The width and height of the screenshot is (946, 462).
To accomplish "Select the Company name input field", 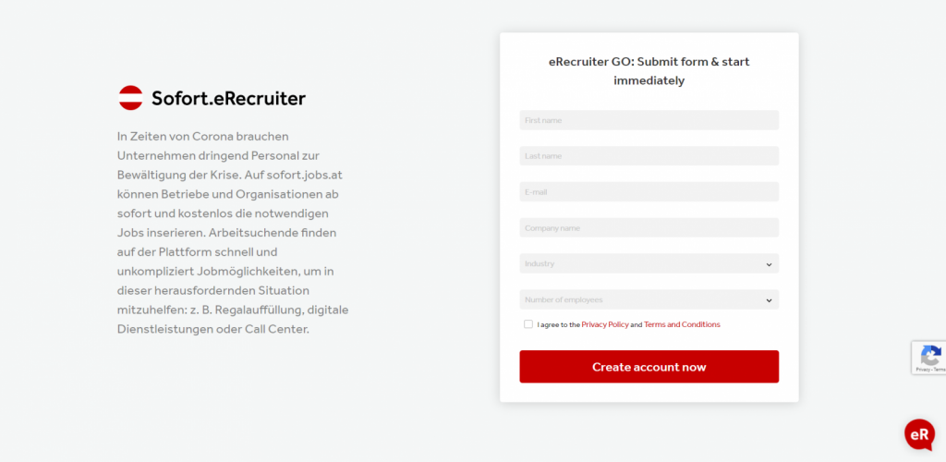I will 649,228.
